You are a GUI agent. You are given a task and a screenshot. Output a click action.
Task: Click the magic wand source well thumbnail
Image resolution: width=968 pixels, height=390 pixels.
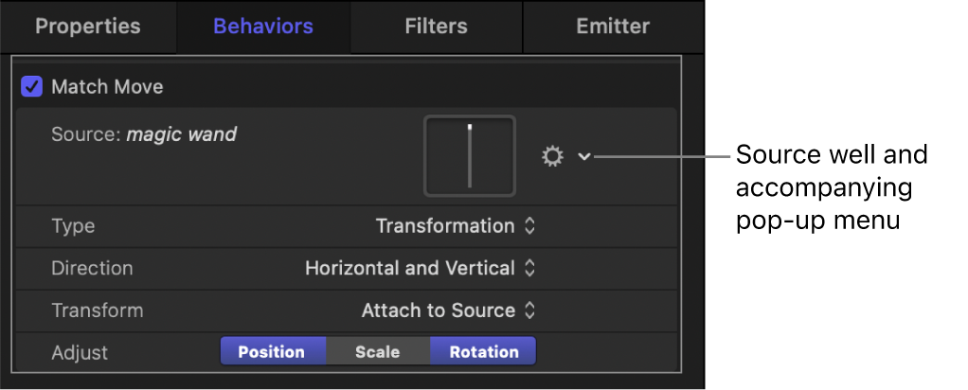click(x=470, y=156)
